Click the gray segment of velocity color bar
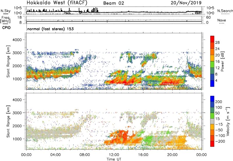The image size is (233, 161). pyautogui.click(x=212, y=121)
